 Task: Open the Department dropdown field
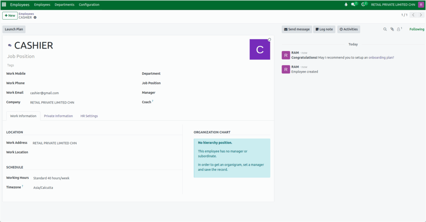pos(217,74)
